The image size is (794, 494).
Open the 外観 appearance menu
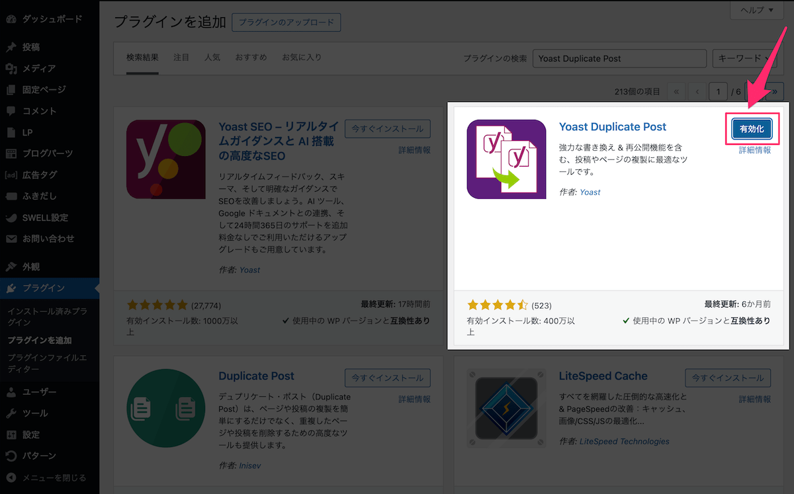(31, 267)
